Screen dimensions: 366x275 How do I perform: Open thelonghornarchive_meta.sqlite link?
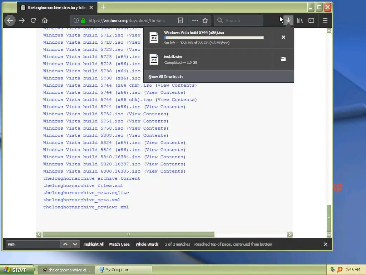86,193
